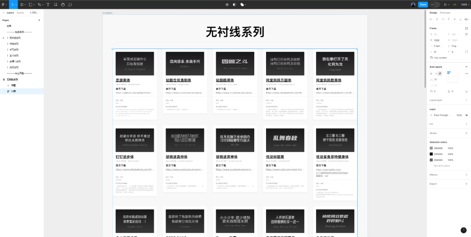The height and width of the screenshot is (237, 471).
Task: Click the 999999 selection color swatch
Action: point(431,148)
